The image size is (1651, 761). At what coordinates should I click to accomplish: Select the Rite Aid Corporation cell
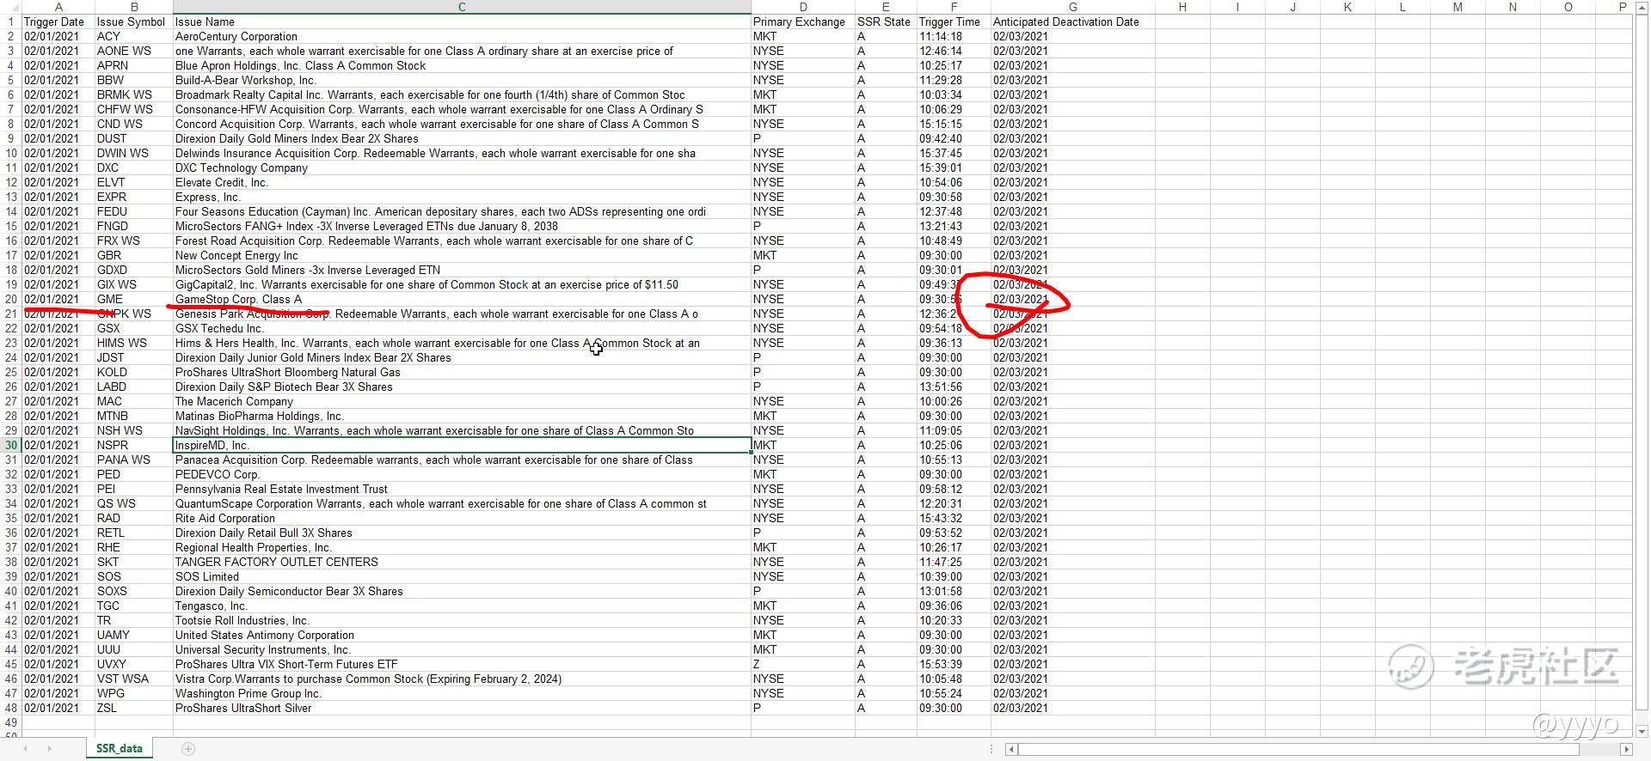coord(462,518)
